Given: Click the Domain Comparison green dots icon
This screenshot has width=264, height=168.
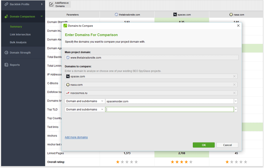Looking at the screenshot, I should pyautogui.click(x=6, y=16).
